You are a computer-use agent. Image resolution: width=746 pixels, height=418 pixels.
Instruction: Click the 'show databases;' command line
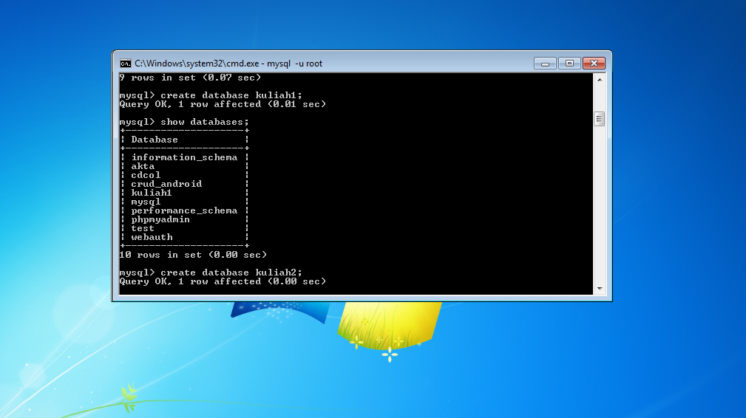click(x=184, y=122)
